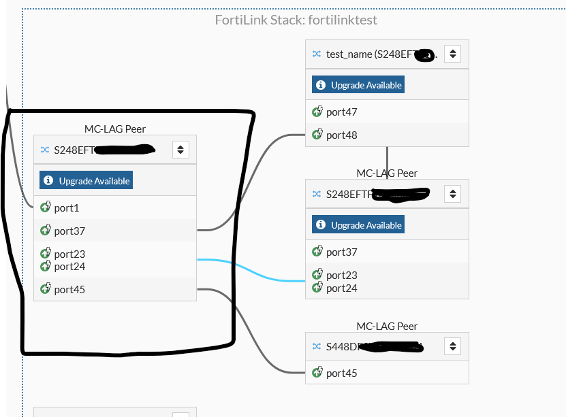The width and height of the screenshot is (566, 417).
Task: Click info icon on test_name Upgrade Available badge
Action: point(321,85)
